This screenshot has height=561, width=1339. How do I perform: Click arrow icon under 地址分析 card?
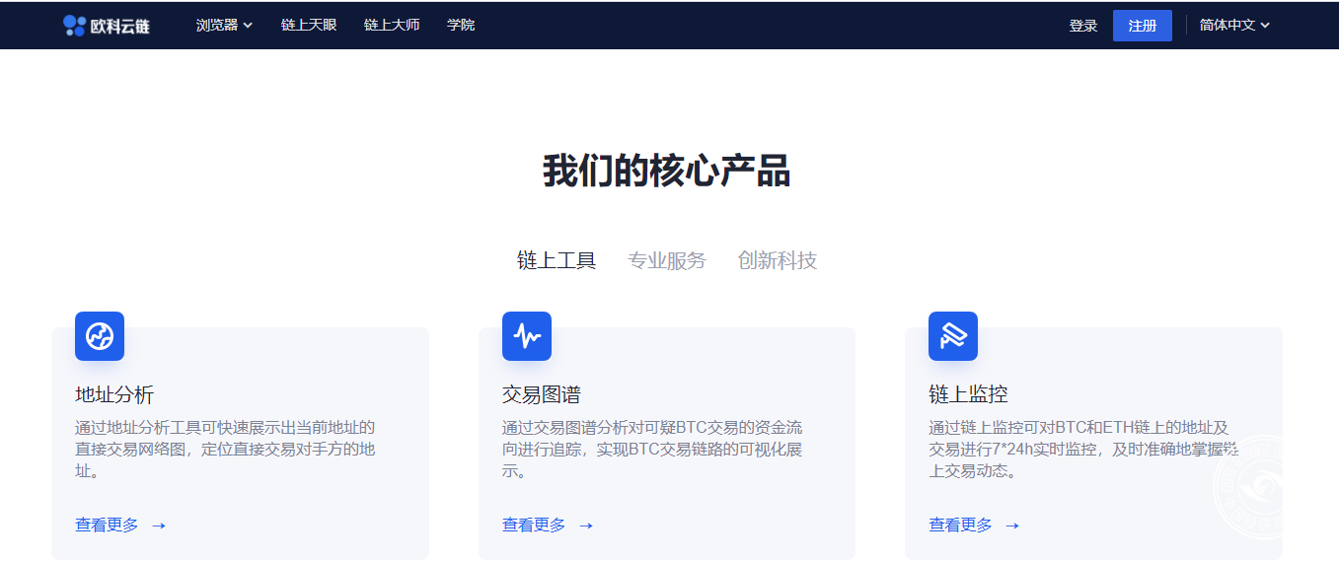click(x=159, y=526)
